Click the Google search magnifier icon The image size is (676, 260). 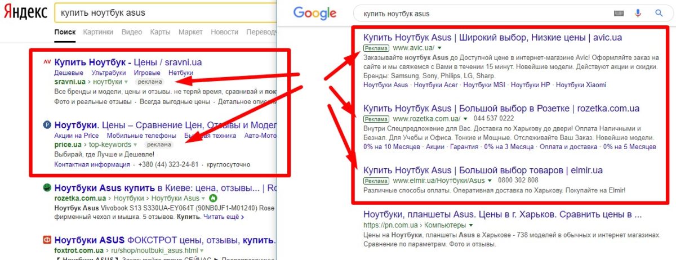(x=659, y=13)
